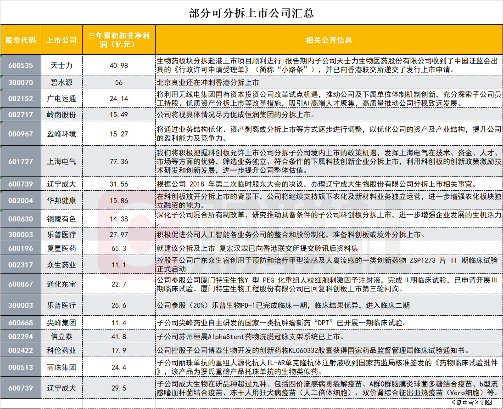Click the info cell about 乐普生物PD-1
This screenshot has width=503, height=409.
[x=329, y=305]
